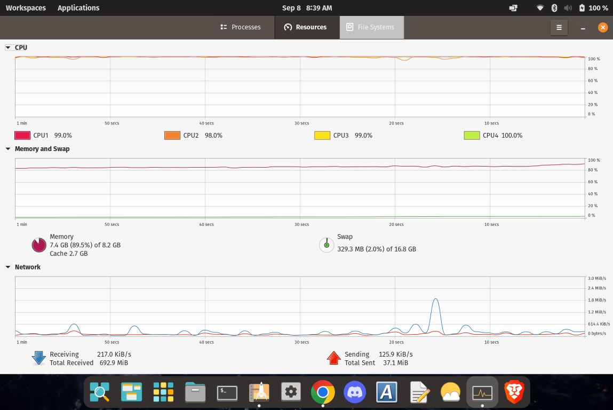613x410 pixels.
Task: Click the Bluetooth icon in the top bar
Action: [554, 8]
